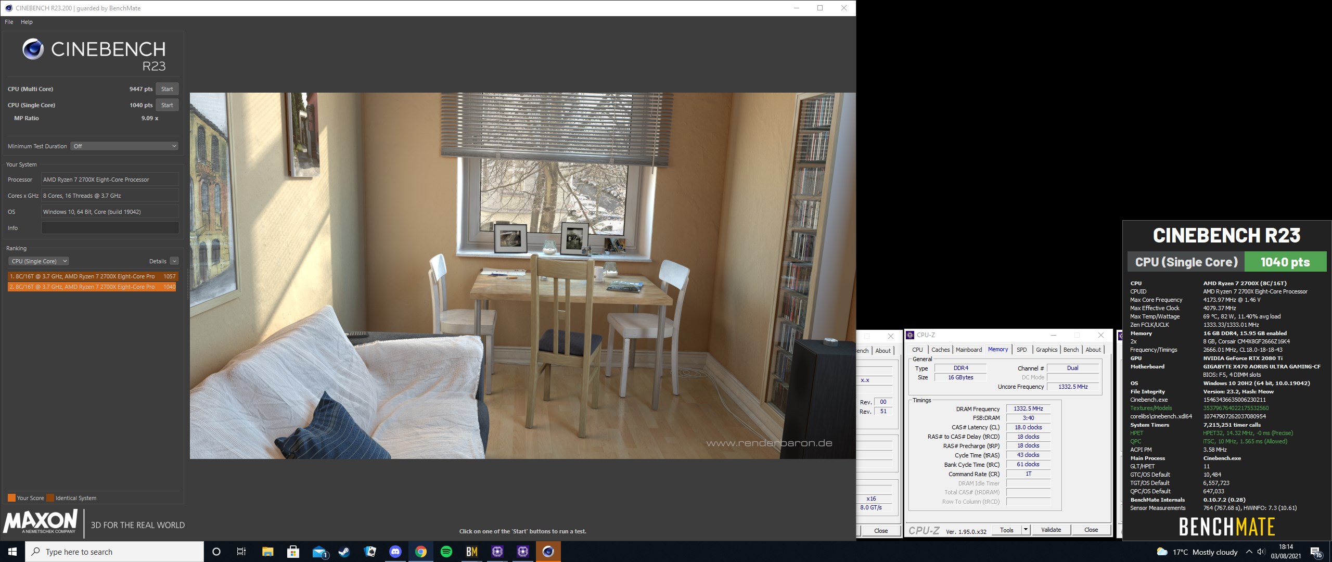Open the CPU (Single Core) ranking dropdown
This screenshot has height=562, width=1332.
pos(39,261)
